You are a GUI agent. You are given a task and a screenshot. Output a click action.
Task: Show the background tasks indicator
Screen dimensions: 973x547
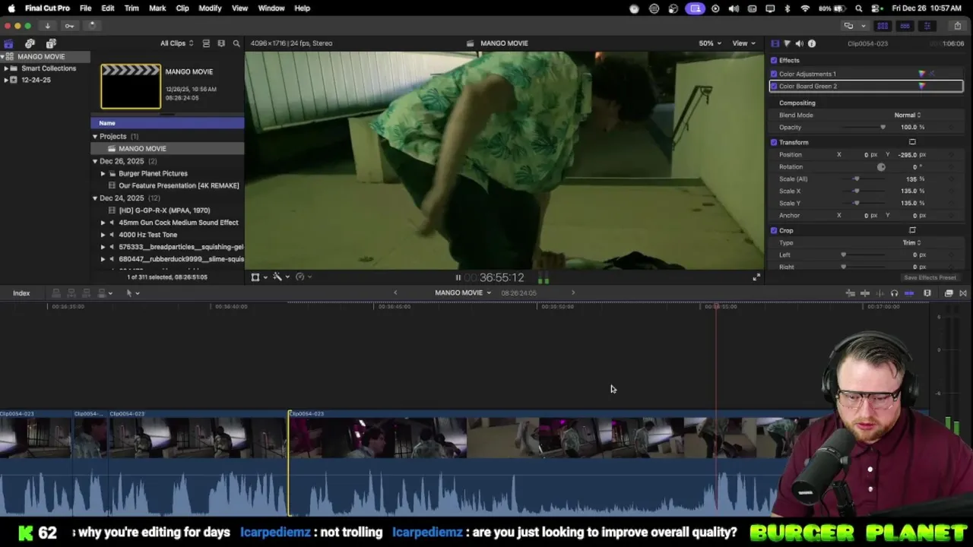[91, 25]
